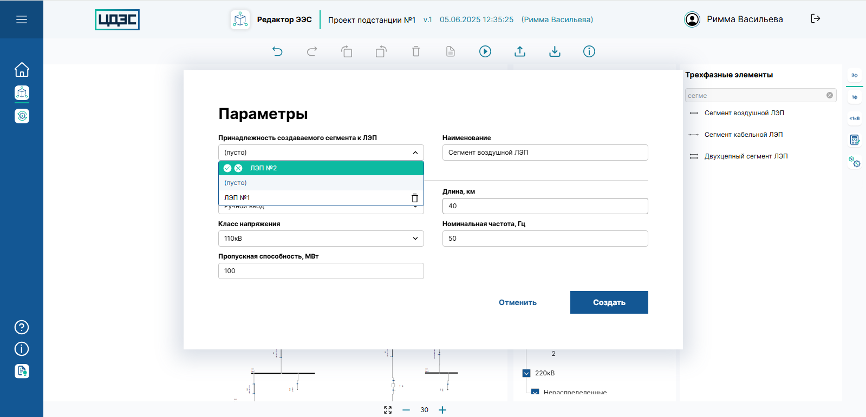
Task: Select (пусто) option in list
Action: [236, 183]
